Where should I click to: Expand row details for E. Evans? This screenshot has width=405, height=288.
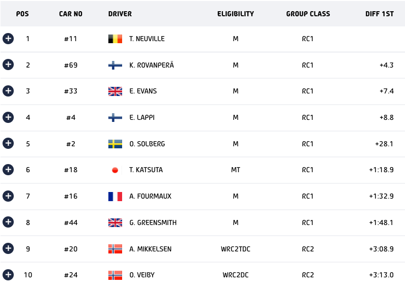pos(8,91)
